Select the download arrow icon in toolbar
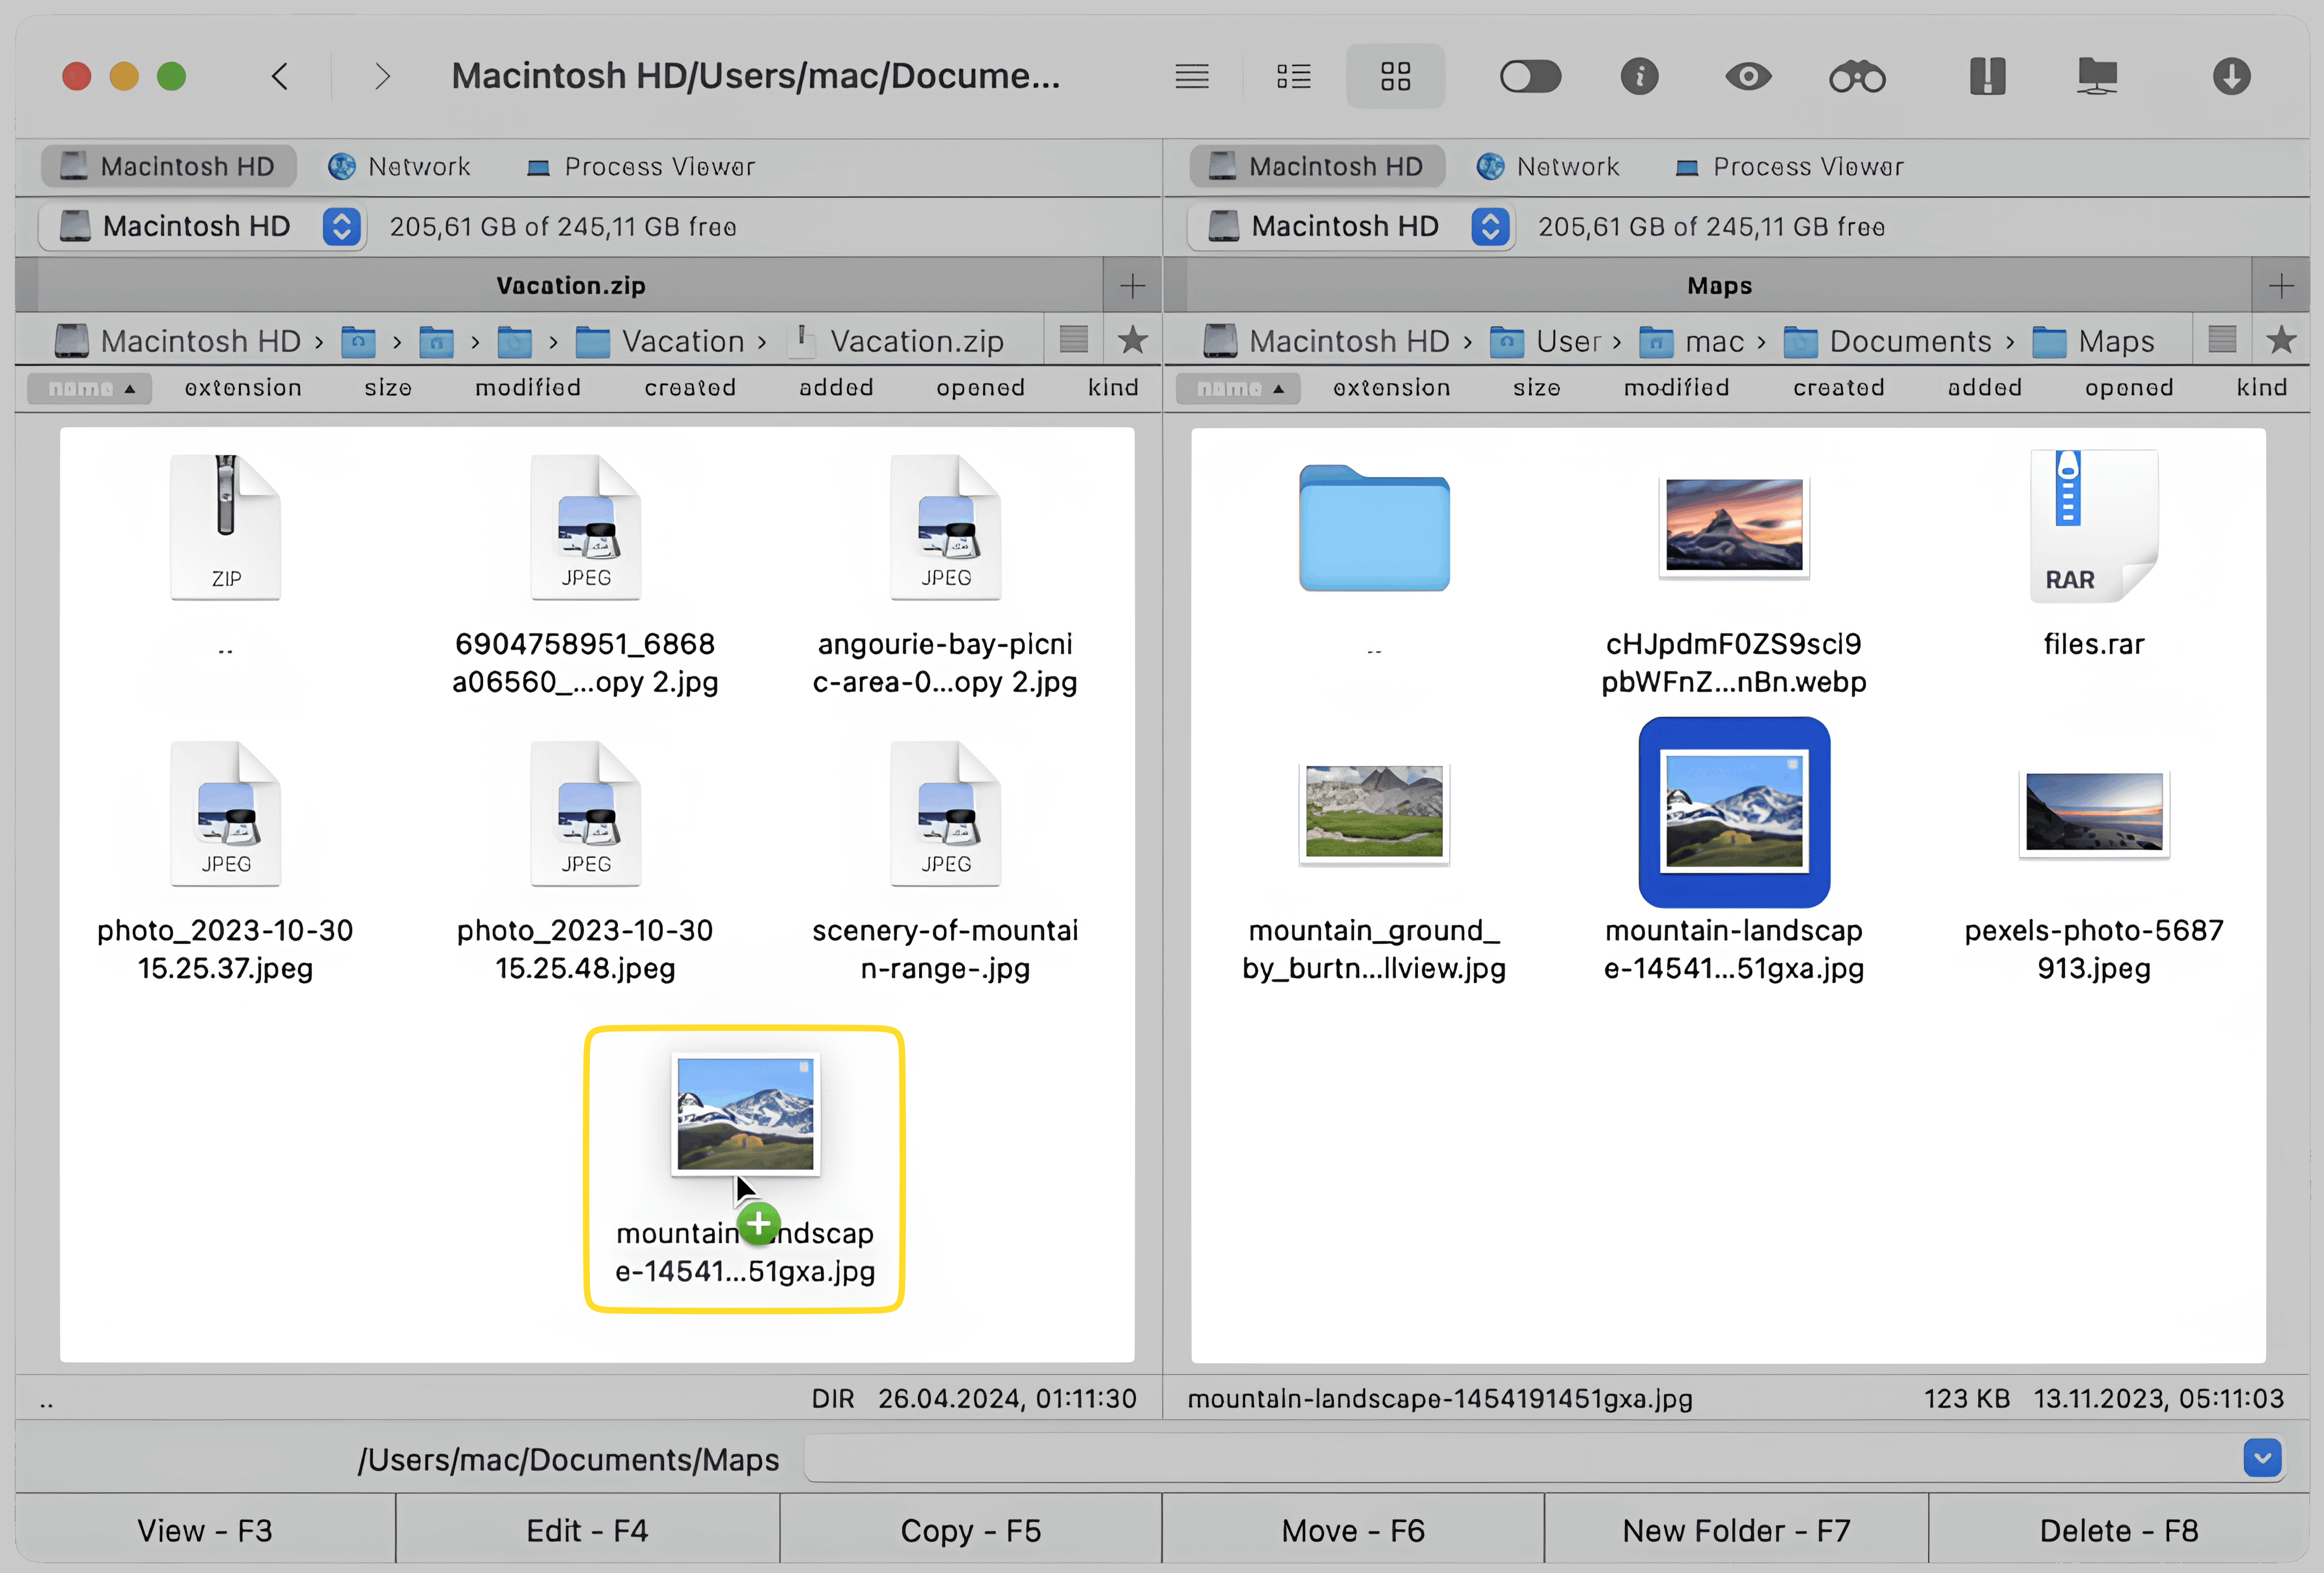The width and height of the screenshot is (2324, 1573). coord(2229,75)
